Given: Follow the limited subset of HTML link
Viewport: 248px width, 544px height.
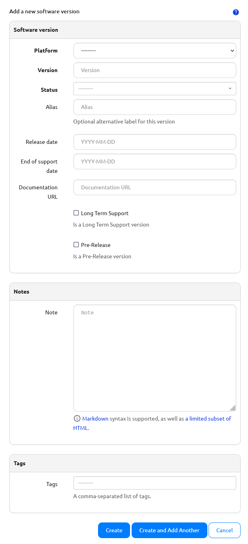Looking at the screenshot, I should (208, 418).
